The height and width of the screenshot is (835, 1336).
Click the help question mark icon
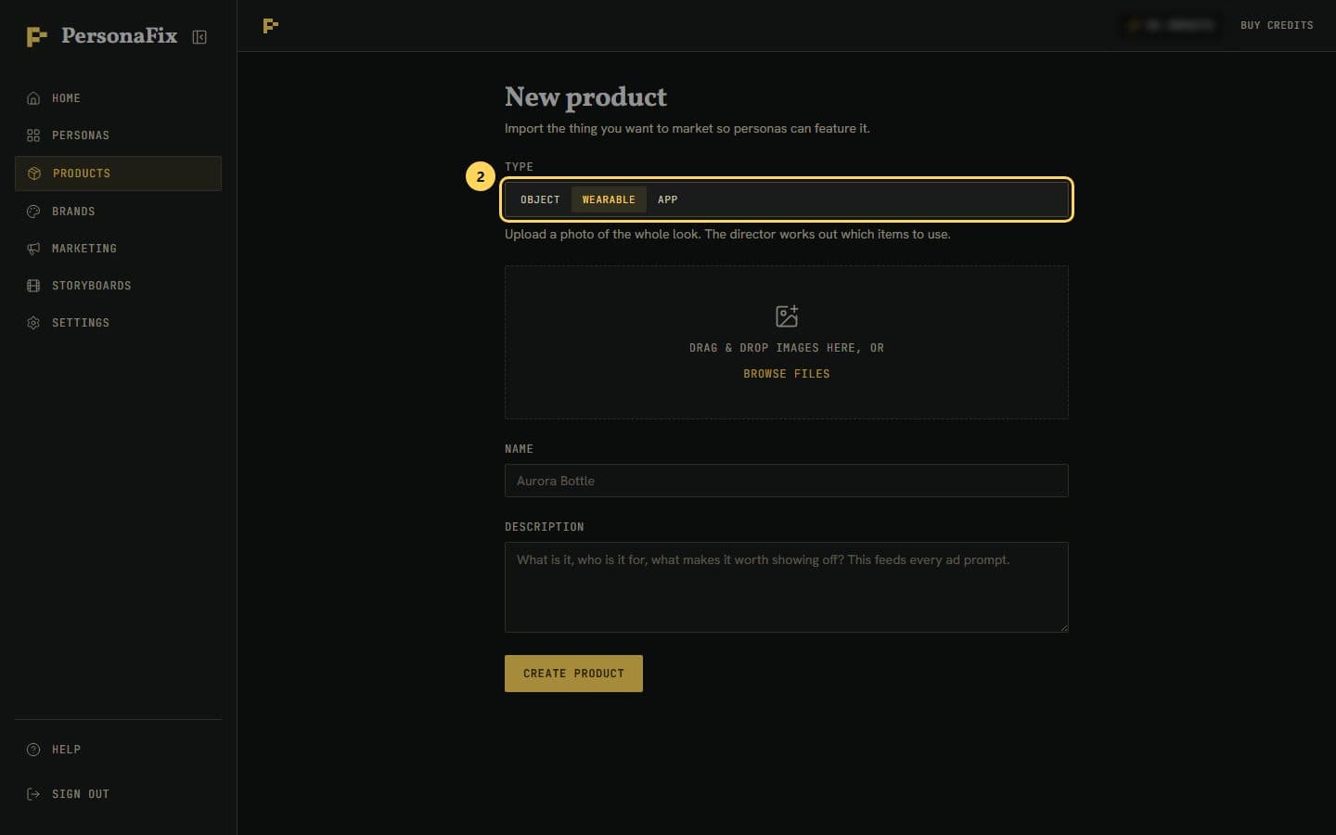(x=33, y=750)
